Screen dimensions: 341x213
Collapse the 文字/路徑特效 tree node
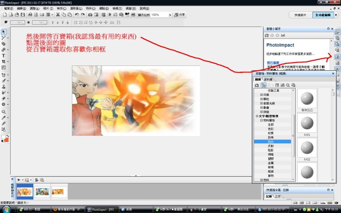click(257, 116)
